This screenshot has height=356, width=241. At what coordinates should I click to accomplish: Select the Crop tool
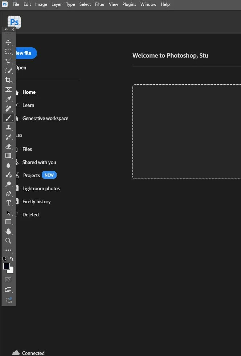click(x=8, y=80)
